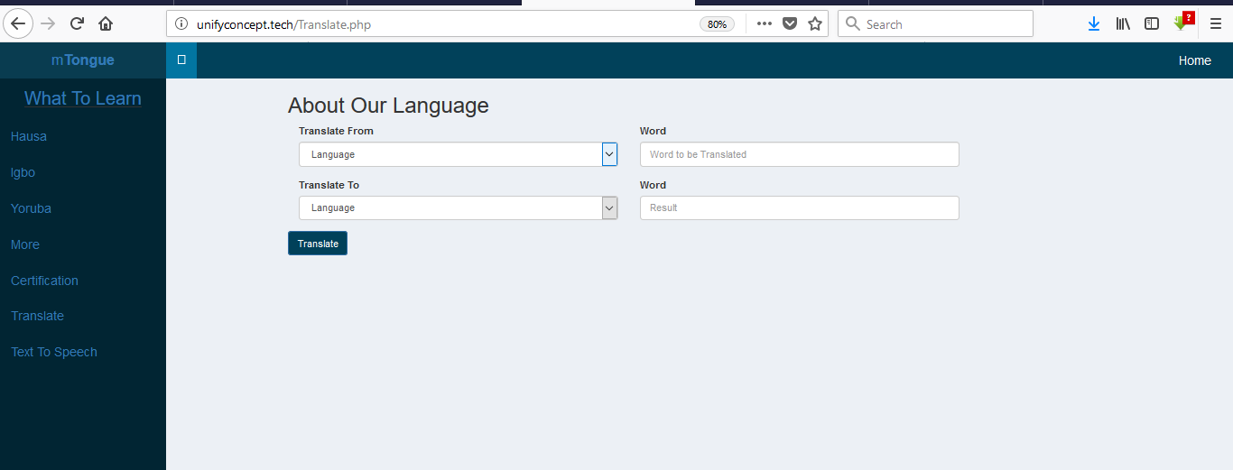The width and height of the screenshot is (1233, 470).
Task: Open the Yoruba lessons link
Action: 31,208
